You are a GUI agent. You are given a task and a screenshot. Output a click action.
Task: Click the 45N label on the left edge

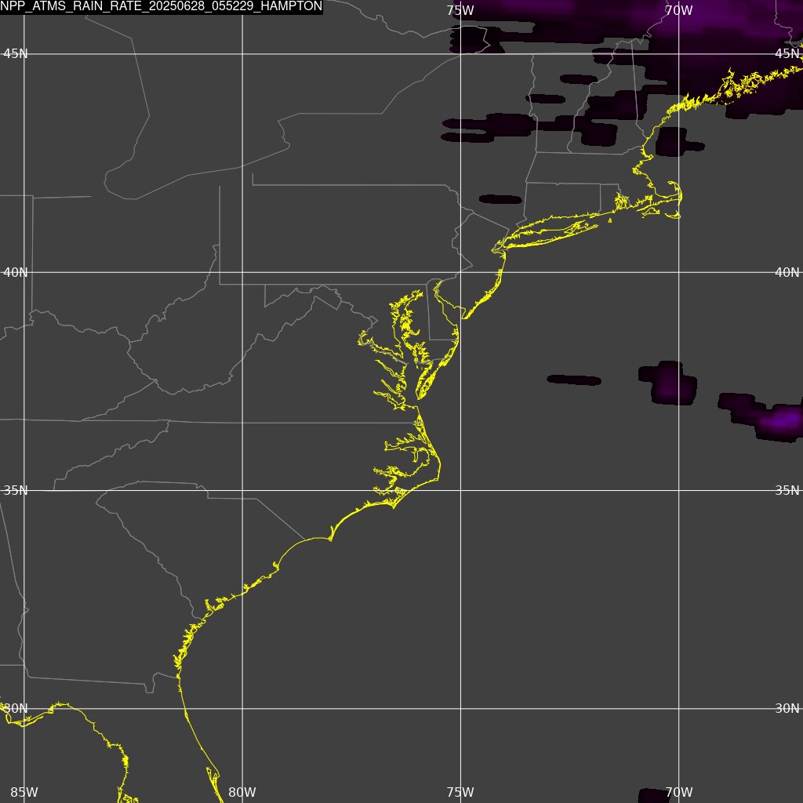[x=16, y=54]
